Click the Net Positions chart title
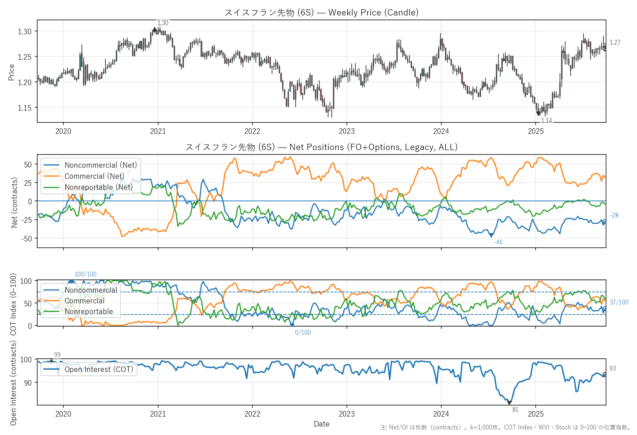The height and width of the screenshot is (435, 637). click(x=321, y=147)
